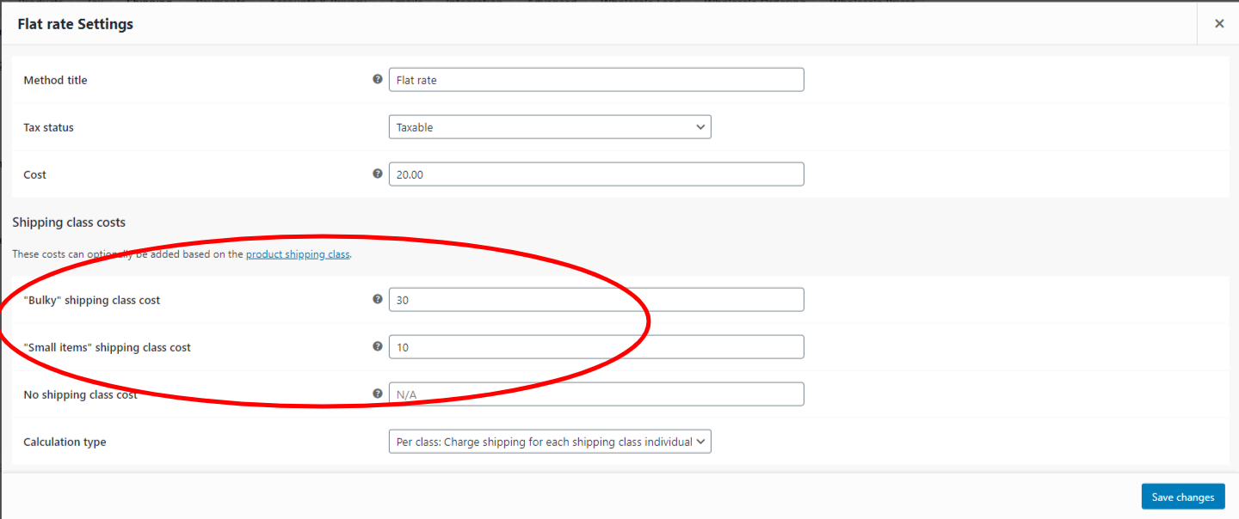Click the Tax status label
Viewport: 1239px width, 519px height.
(x=48, y=127)
